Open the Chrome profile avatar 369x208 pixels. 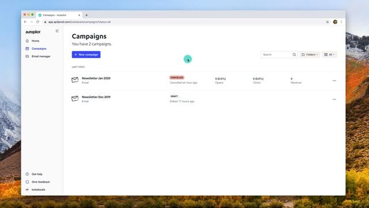(x=335, y=22)
